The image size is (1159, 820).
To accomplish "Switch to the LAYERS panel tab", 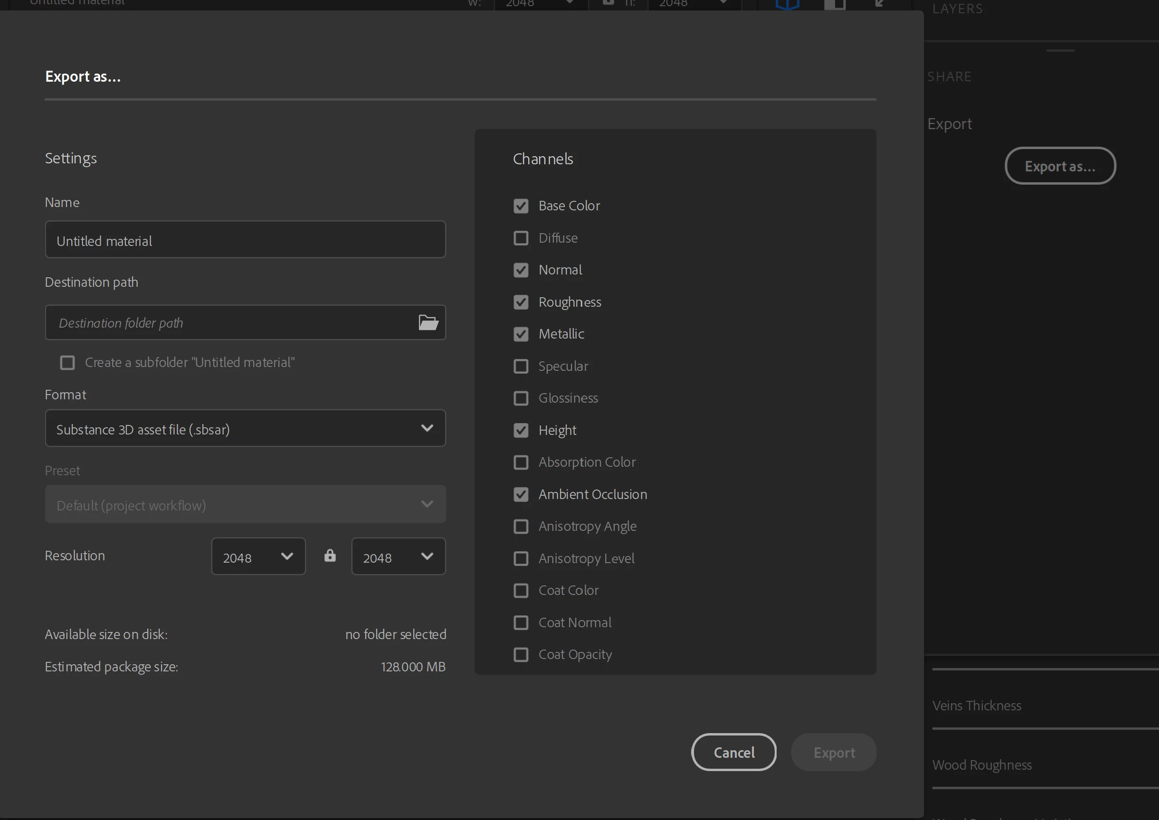I will coord(957,9).
